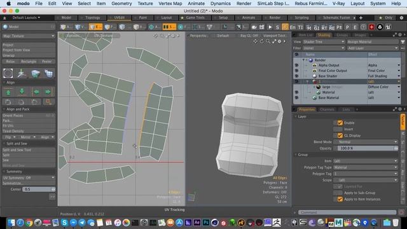The height and width of the screenshot is (229, 407).
Task: Open the UV Symmetry: Off dropdown
Action: 29,177
